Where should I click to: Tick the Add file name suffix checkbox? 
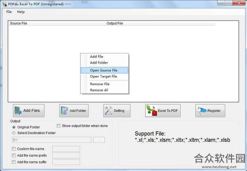click(14, 162)
